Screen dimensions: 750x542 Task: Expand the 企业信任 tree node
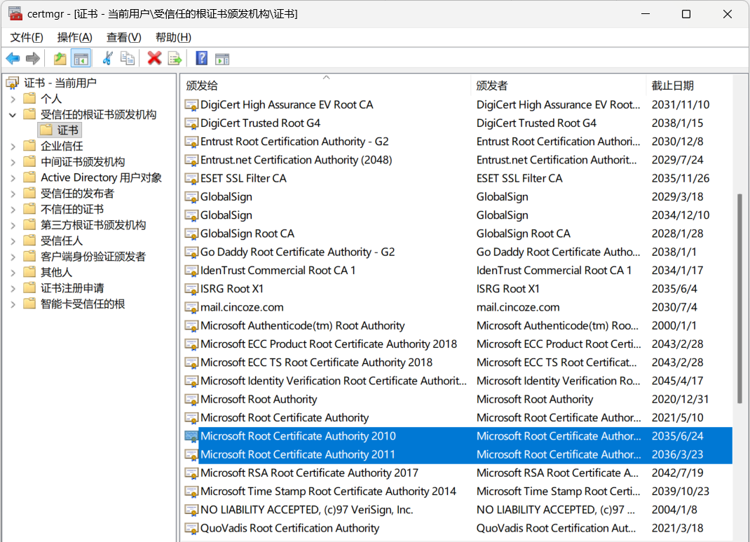[13, 147]
